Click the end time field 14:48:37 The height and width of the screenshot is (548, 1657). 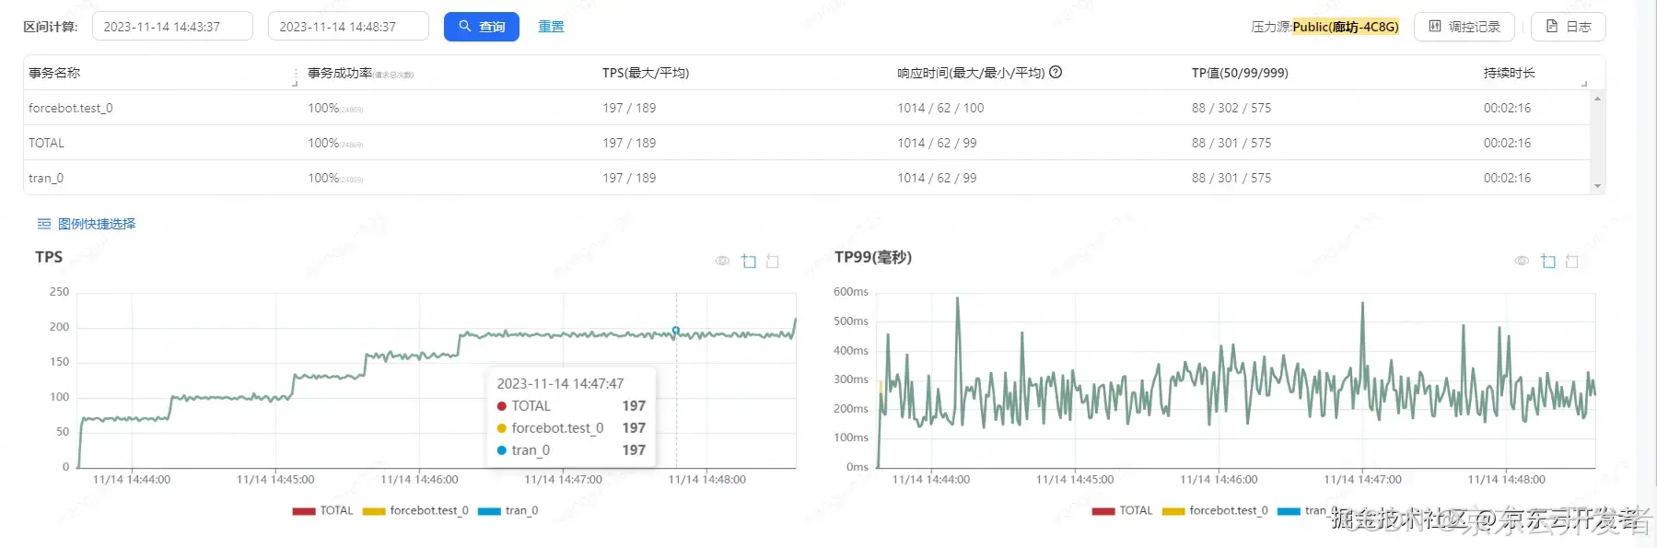tap(348, 27)
